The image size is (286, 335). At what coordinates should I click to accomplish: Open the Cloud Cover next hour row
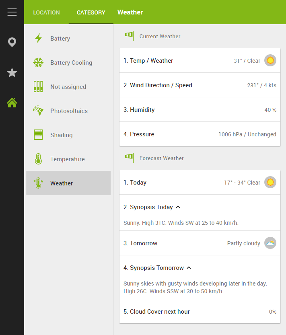(x=200, y=312)
